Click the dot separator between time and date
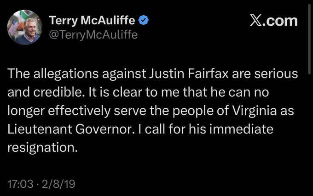The height and width of the screenshot is (196, 313). point(38,184)
